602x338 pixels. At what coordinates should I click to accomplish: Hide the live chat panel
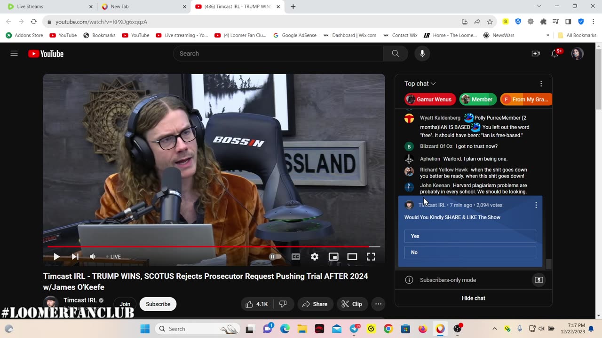coord(474,298)
